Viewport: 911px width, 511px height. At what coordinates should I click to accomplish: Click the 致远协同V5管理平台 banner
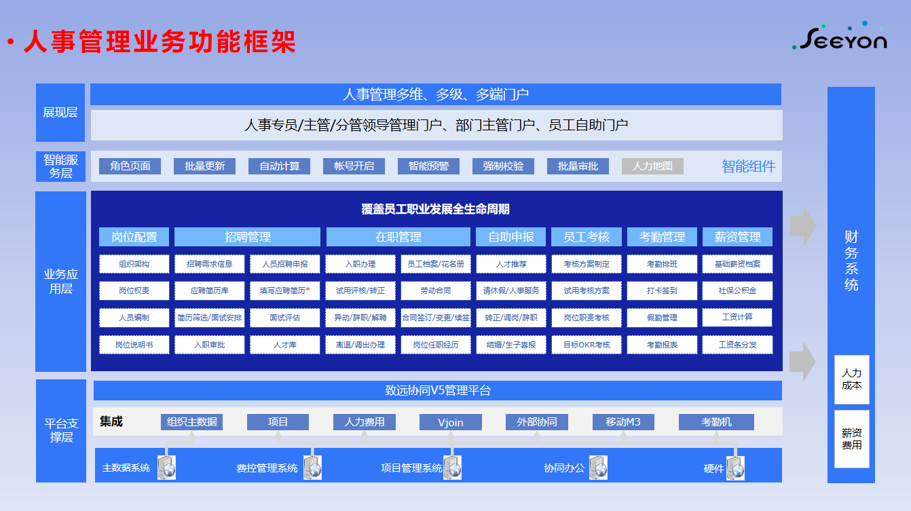(437, 391)
